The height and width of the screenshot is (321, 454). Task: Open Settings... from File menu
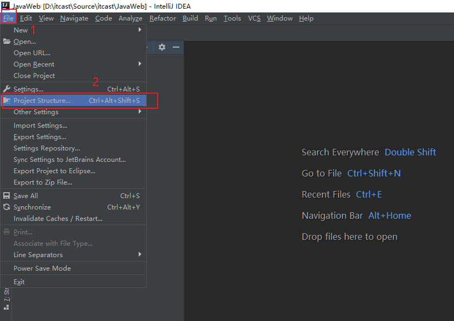74,89
